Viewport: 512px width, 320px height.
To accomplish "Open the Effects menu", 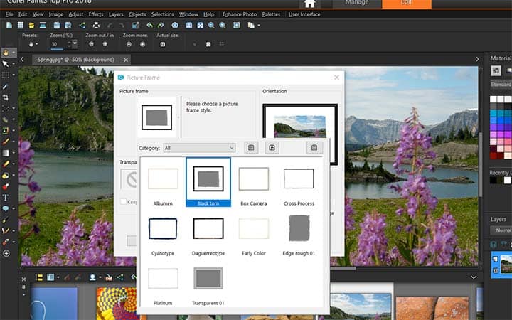I will point(96,14).
